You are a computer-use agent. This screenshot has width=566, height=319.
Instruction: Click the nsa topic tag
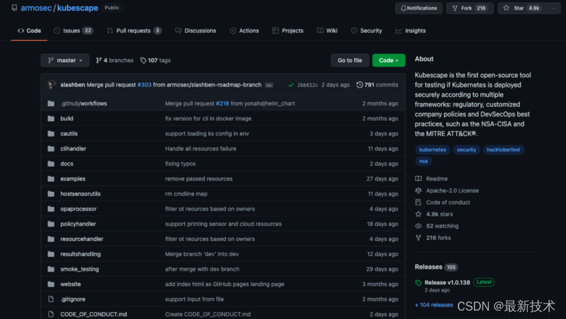pyautogui.click(x=424, y=161)
